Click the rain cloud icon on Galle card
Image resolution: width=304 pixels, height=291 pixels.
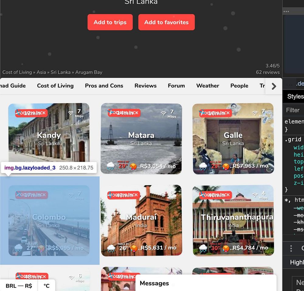[203, 166]
